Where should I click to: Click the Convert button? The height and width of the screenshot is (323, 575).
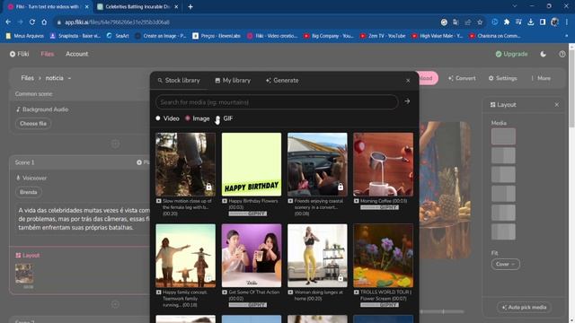click(462, 78)
